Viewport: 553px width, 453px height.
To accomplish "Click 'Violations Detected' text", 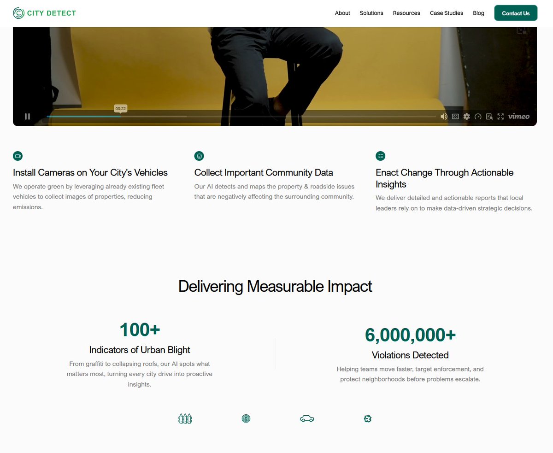I will [410, 355].
